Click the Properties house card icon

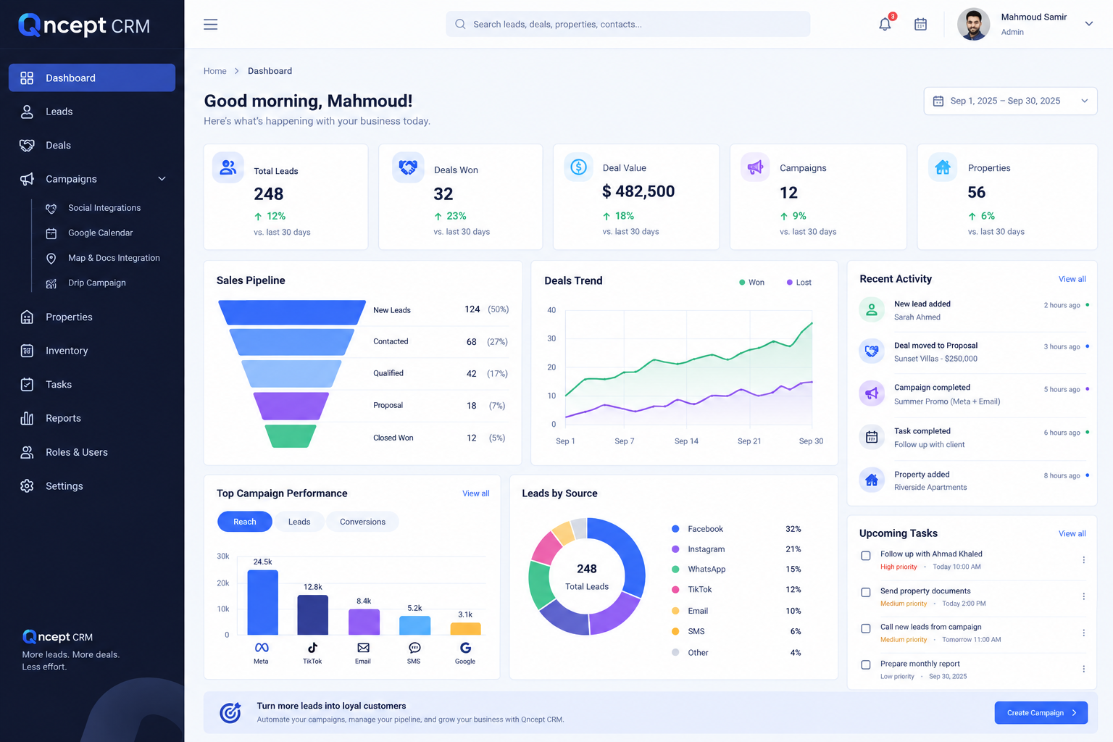point(943,167)
